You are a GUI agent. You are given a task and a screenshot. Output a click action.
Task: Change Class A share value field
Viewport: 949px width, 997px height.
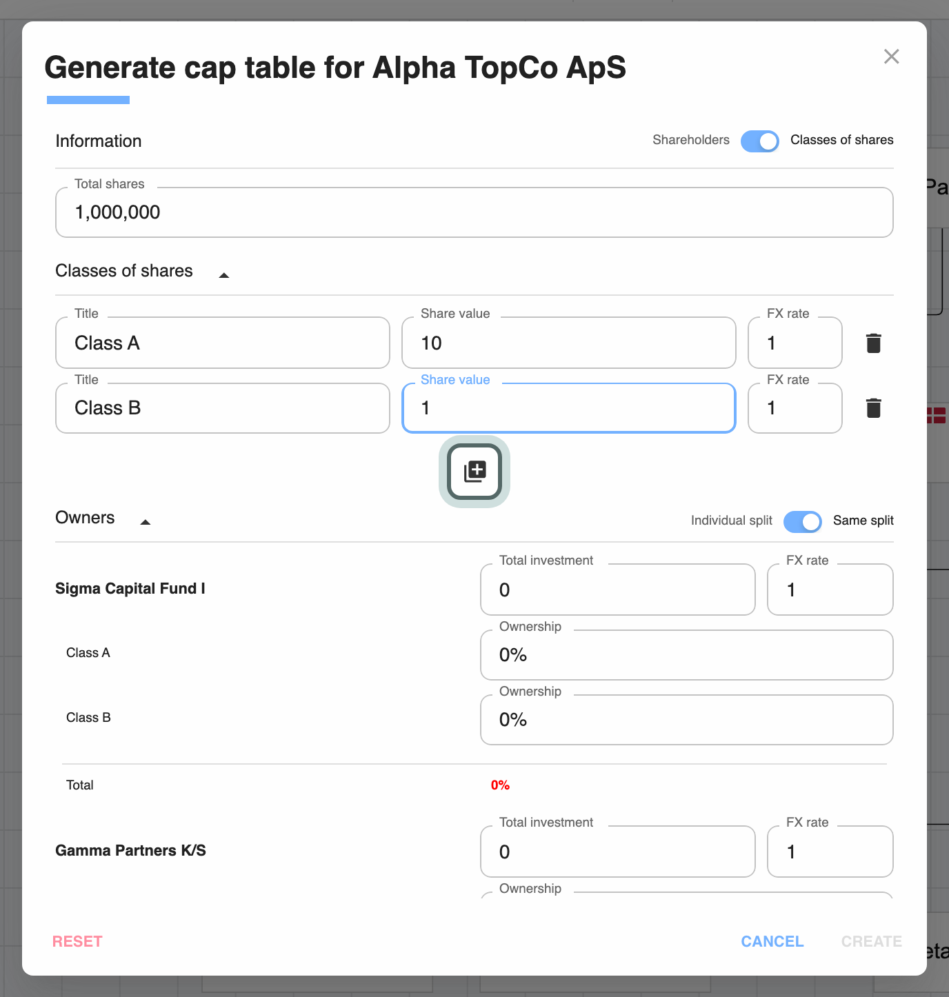coord(569,343)
